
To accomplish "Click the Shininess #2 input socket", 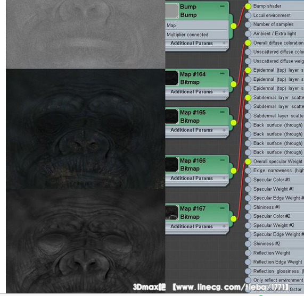I will click(x=248, y=244).
